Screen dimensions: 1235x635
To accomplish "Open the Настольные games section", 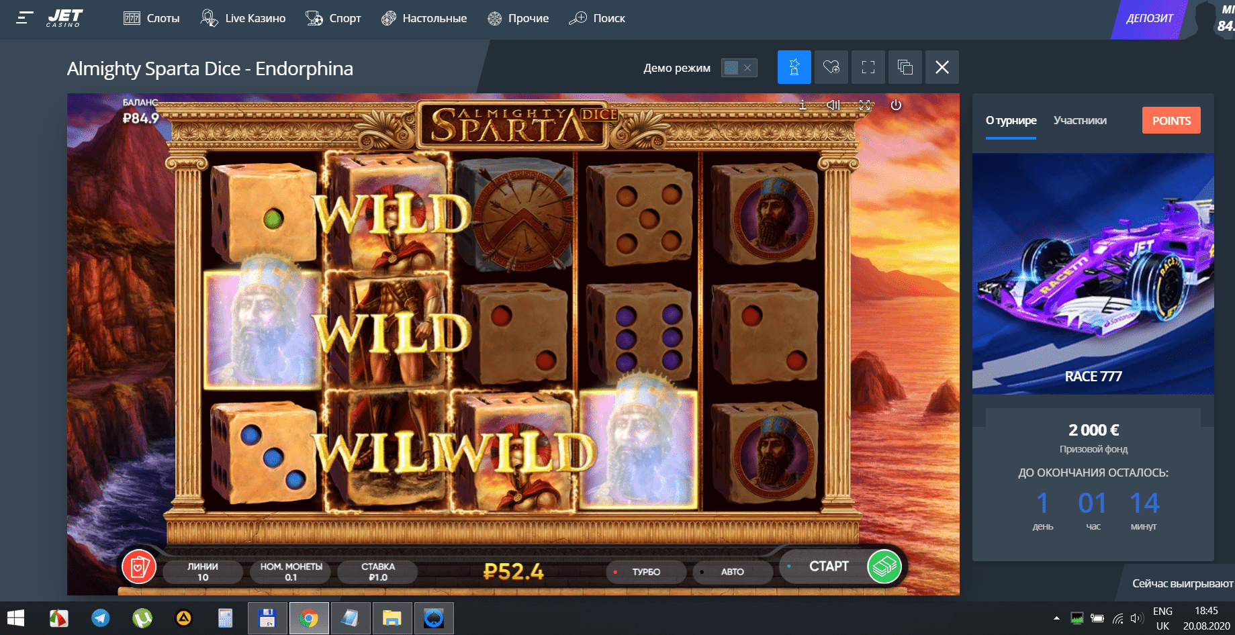I will [424, 18].
